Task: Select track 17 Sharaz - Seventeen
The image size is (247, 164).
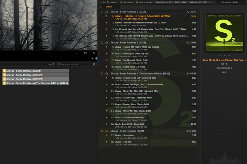Action: pos(148,136)
